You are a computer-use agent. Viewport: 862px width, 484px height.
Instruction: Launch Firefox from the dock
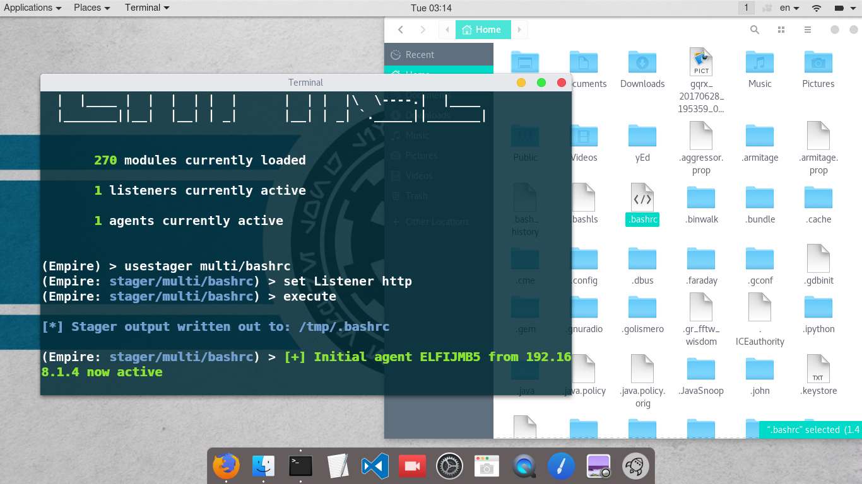click(x=226, y=466)
